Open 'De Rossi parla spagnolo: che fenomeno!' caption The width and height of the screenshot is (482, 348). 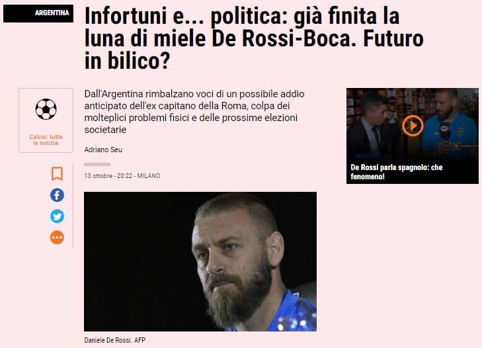(x=397, y=172)
